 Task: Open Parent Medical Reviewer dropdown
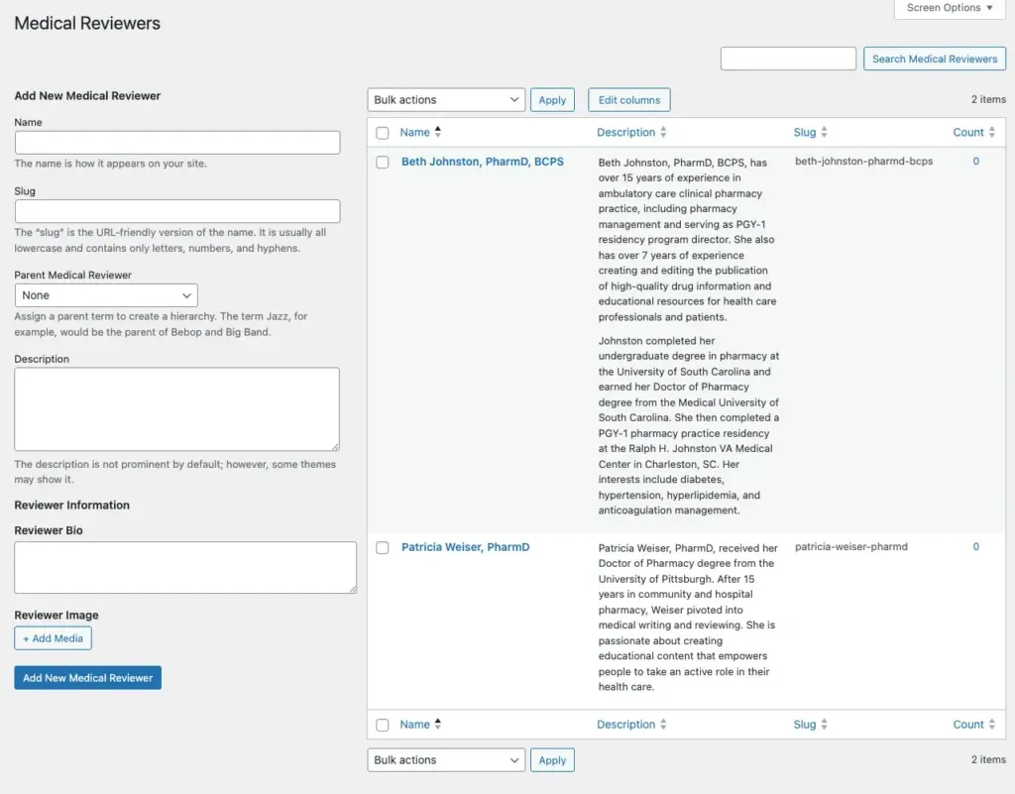(106, 295)
